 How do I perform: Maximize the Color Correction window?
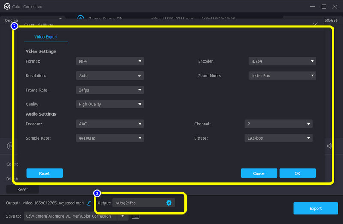[x=324, y=6]
